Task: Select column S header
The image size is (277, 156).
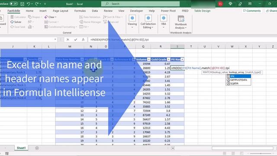Action: pos(177,46)
